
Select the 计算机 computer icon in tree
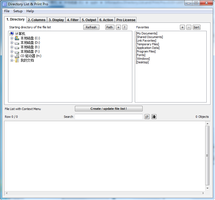point(12,34)
